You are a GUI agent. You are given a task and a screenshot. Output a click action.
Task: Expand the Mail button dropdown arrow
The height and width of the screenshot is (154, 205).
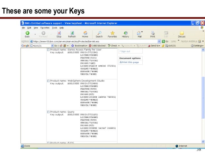click(x=142, y=32)
